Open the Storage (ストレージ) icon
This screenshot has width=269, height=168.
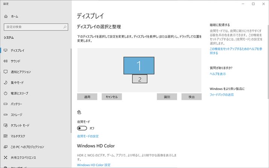(6, 115)
